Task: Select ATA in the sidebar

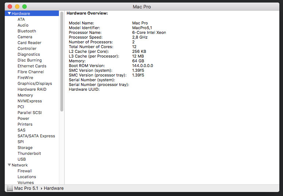Action: [x=21, y=19]
